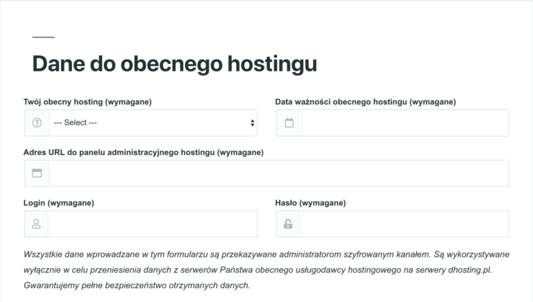
Task: Click into the Hasło password field
Action: click(x=404, y=224)
